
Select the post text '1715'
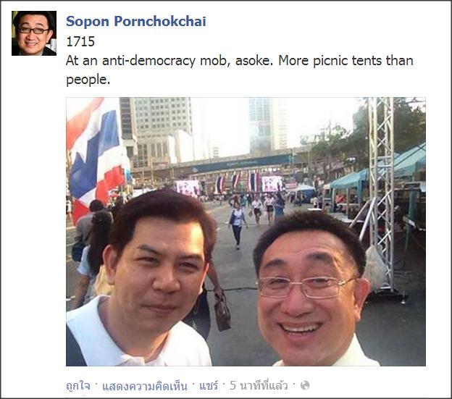(80, 42)
